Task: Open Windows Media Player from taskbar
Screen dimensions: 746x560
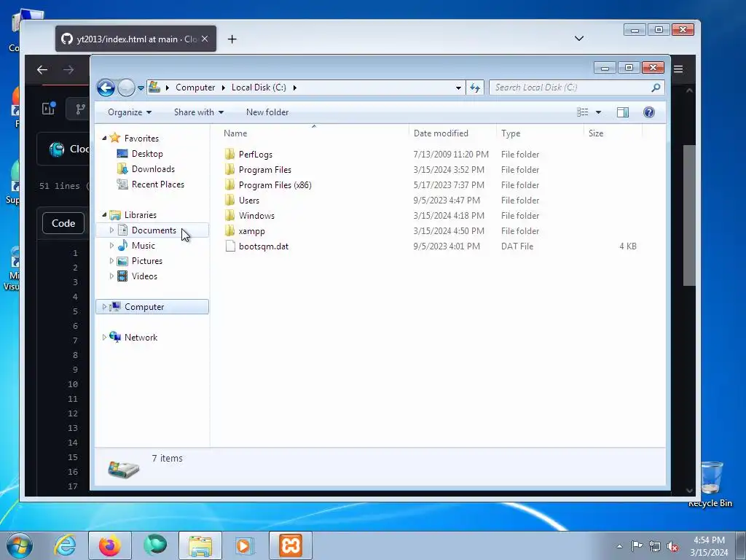Action: click(x=246, y=545)
